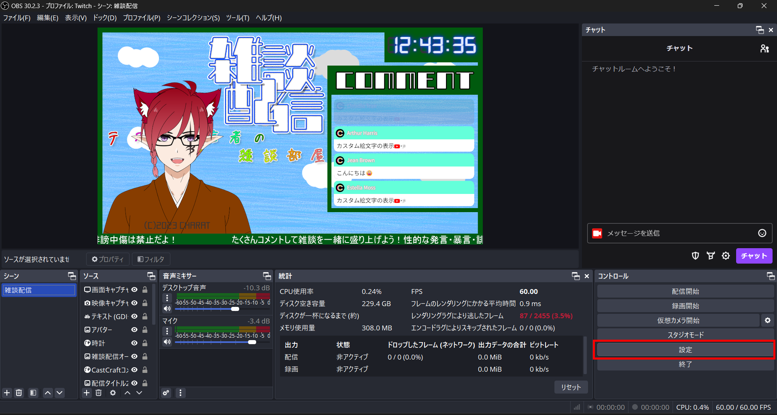Add a new scene with plus icon
This screenshot has height=415, width=777.
7,393
